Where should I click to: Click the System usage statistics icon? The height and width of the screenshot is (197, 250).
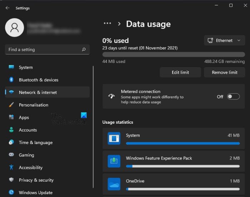click(x=114, y=138)
